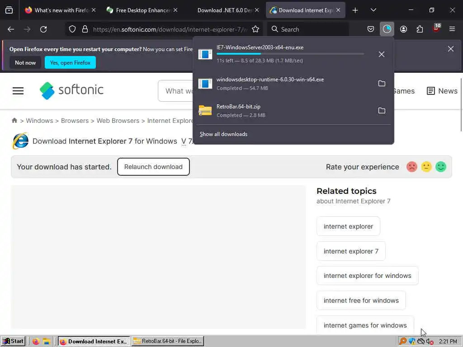This screenshot has height=347, width=463.
Task: Launch Firefox from quick launch bar
Action: tap(36, 342)
